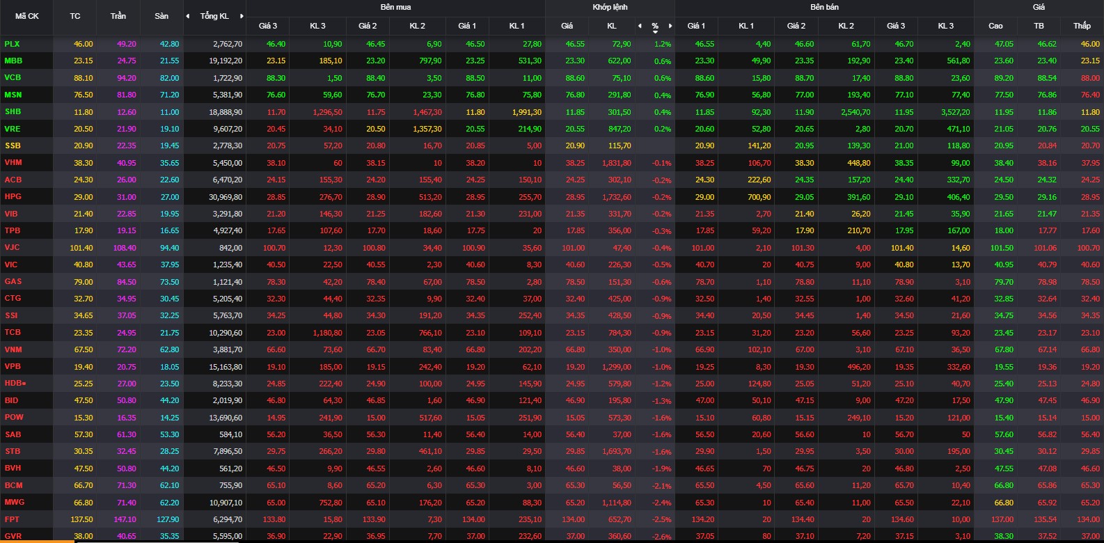Select the VHM ticker

13,162
